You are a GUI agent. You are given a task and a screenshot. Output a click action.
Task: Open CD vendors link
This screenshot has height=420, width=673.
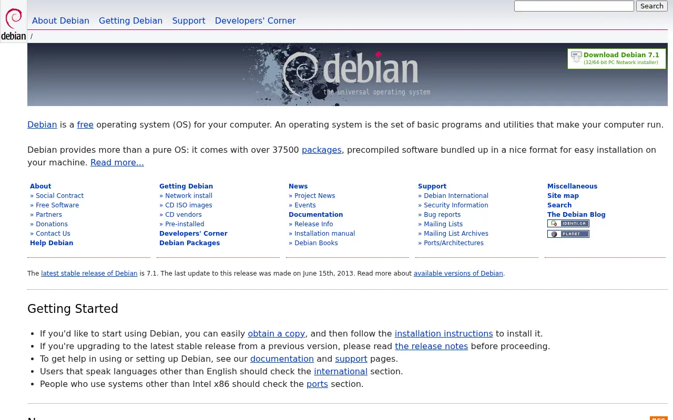pyautogui.click(x=183, y=215)
